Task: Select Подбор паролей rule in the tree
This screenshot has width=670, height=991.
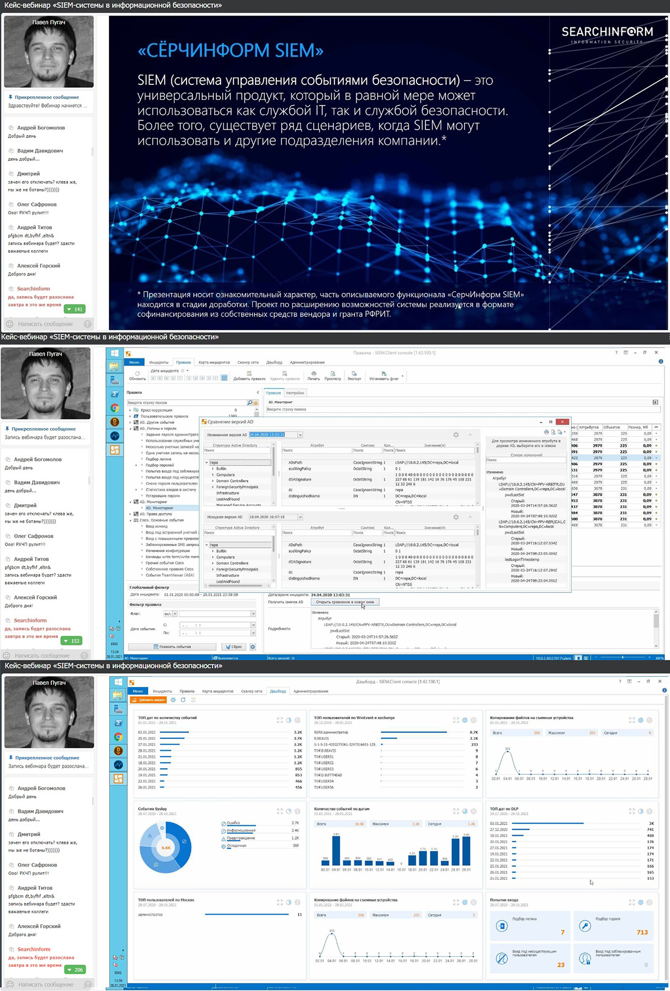Action: 160,465
